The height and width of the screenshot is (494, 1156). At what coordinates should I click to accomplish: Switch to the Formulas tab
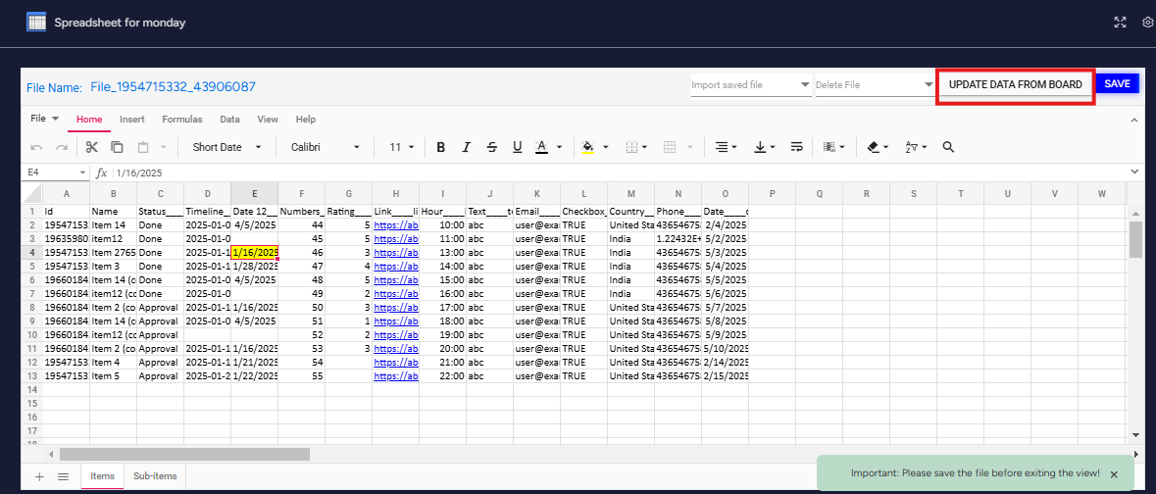pyautogui.click(x=182, y=120)
